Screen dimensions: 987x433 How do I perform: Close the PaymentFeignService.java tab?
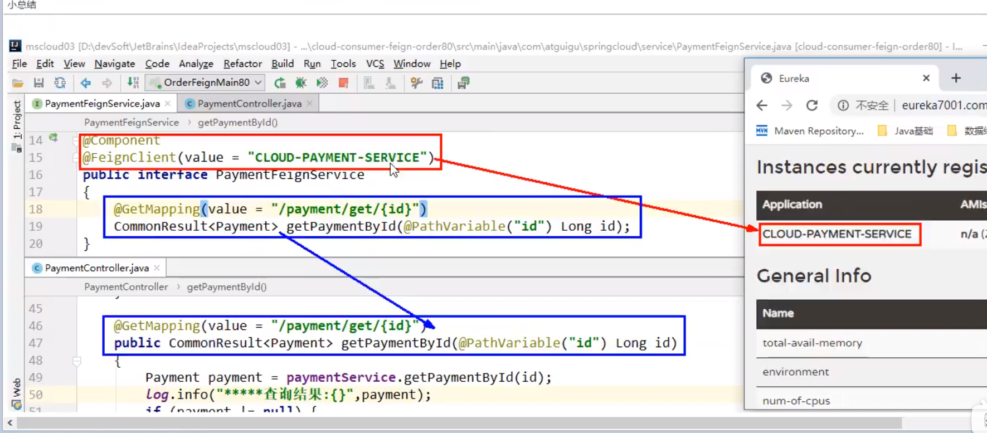(168, 104)
